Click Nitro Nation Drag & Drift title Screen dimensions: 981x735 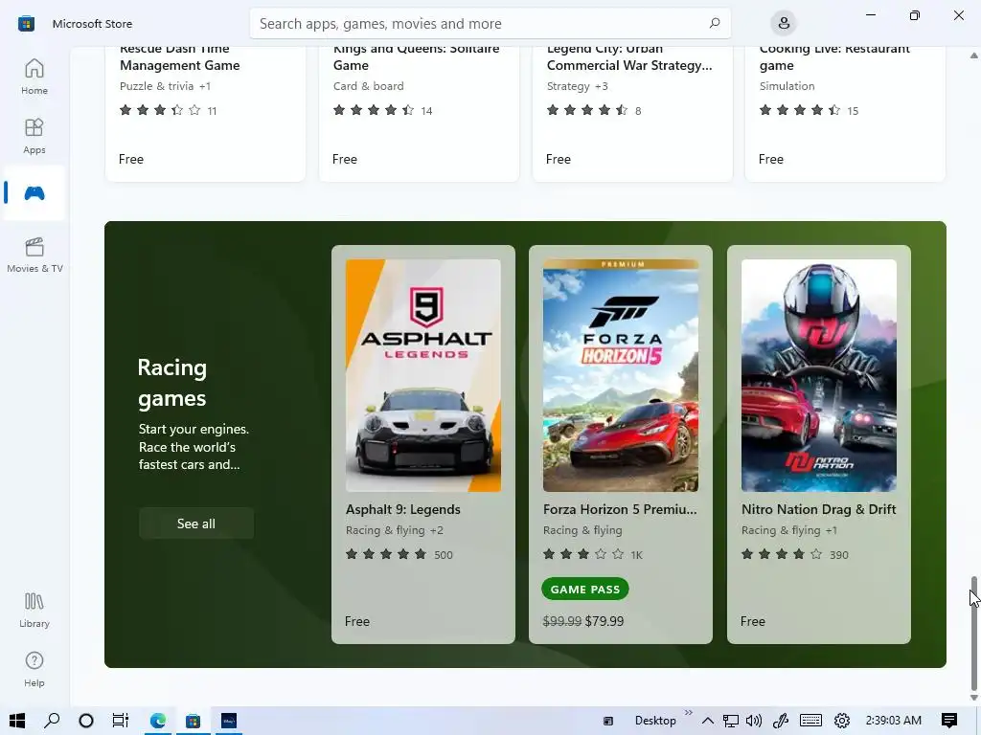(818, 509)
